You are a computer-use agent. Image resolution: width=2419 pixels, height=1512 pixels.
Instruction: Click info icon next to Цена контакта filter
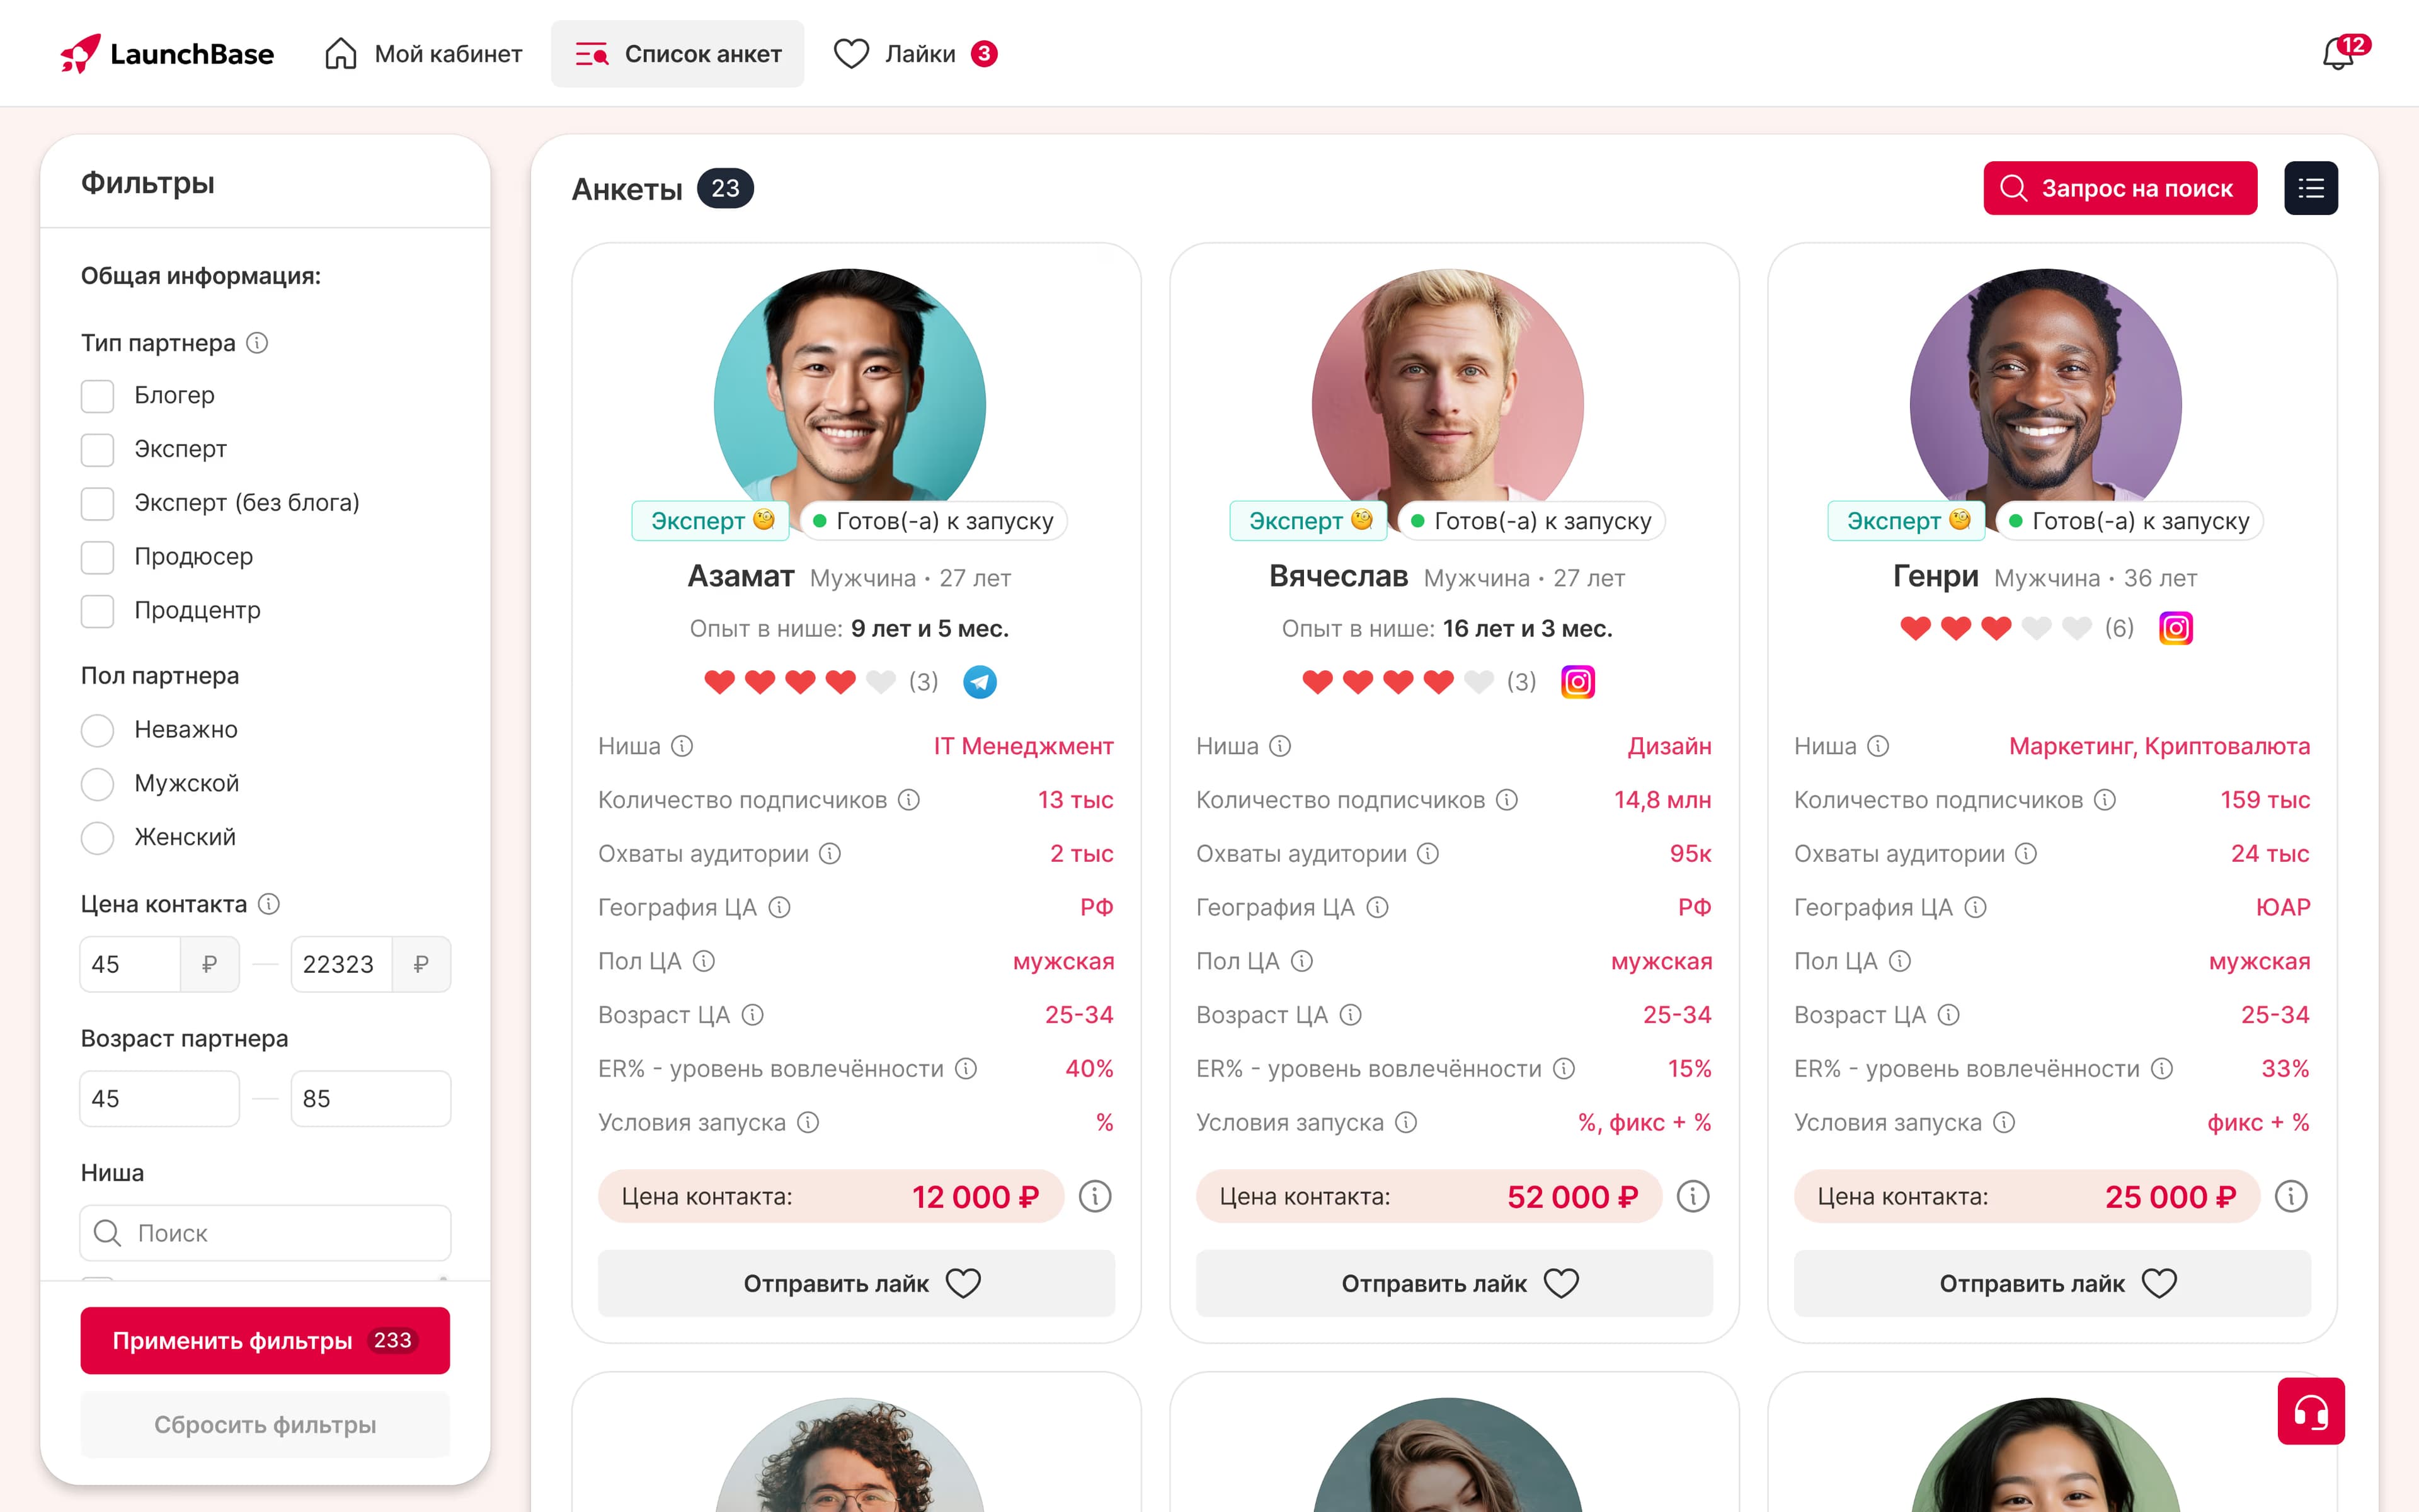[x=269, y=904]
